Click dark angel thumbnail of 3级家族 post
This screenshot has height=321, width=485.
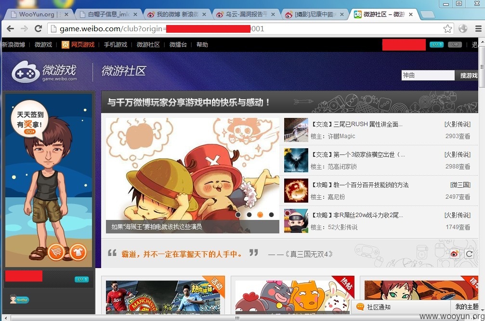296,160
